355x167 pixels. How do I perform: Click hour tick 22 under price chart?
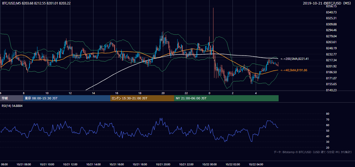[x=186, y=93]
